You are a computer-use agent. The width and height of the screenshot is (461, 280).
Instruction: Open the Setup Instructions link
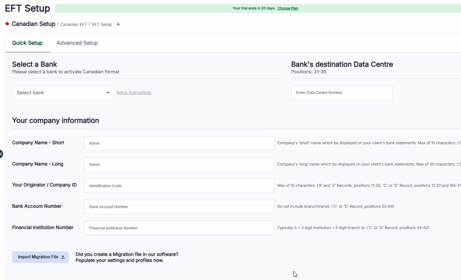(x=133, y=93)
